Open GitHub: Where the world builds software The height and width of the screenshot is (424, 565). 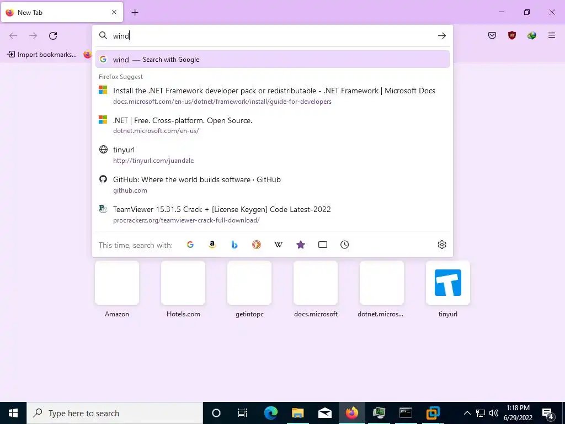click(x=273, y=184)
